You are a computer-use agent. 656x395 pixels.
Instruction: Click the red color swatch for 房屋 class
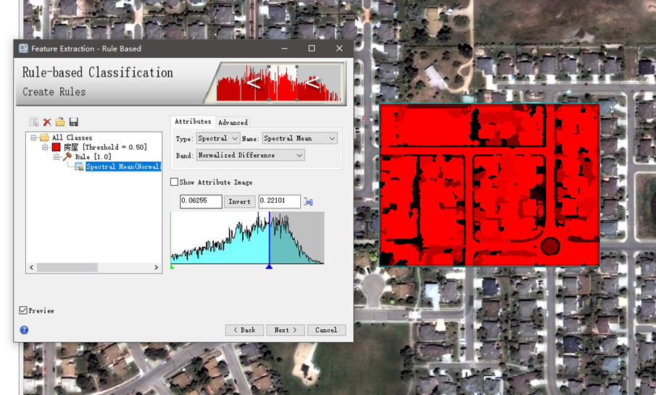point(56,147)
